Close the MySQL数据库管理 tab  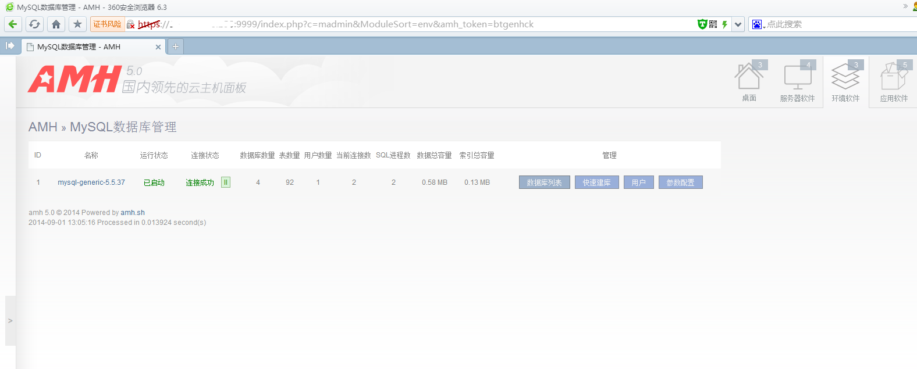(158, 47)
